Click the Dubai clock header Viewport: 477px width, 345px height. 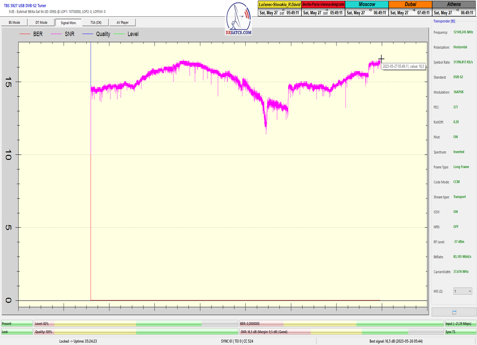pos(410,4)
